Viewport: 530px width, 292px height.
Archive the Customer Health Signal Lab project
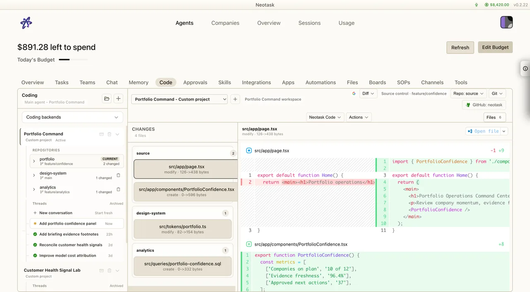point(101,270)
